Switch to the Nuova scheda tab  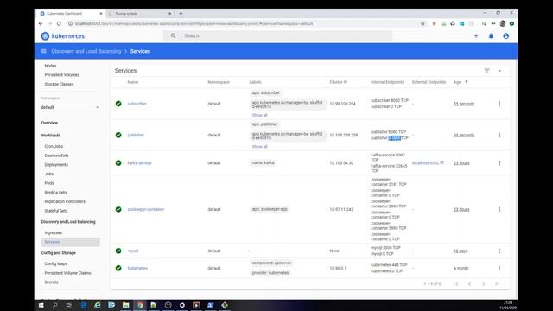coord(140,14)
